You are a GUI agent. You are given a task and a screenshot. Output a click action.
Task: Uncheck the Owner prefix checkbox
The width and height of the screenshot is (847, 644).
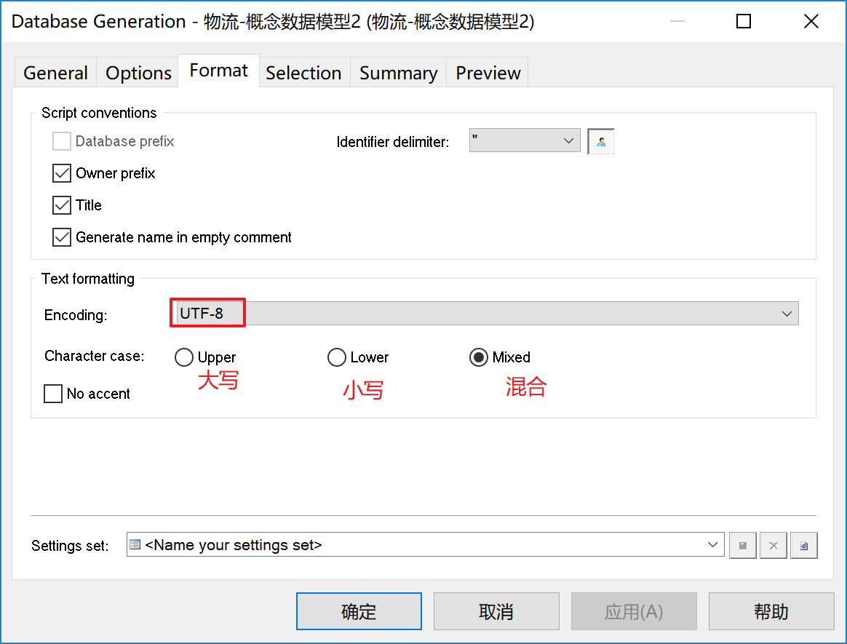(62, 173)
